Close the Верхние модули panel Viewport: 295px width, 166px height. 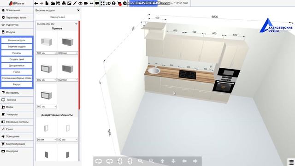coord(78,10)
